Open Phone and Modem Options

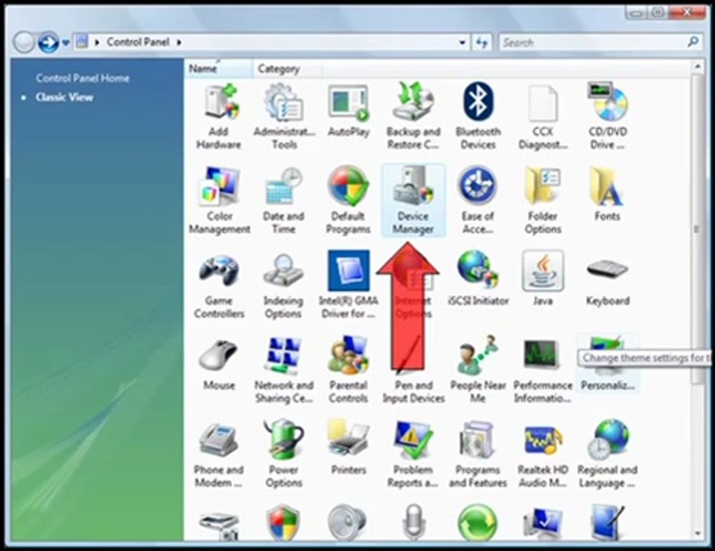[x=219, y=455]
